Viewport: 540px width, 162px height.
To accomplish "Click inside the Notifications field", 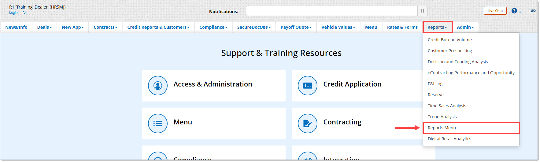I will point(332,11).
